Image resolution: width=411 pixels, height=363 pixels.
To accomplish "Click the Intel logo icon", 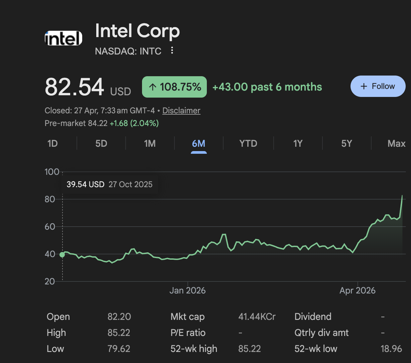I will [63, 38].
